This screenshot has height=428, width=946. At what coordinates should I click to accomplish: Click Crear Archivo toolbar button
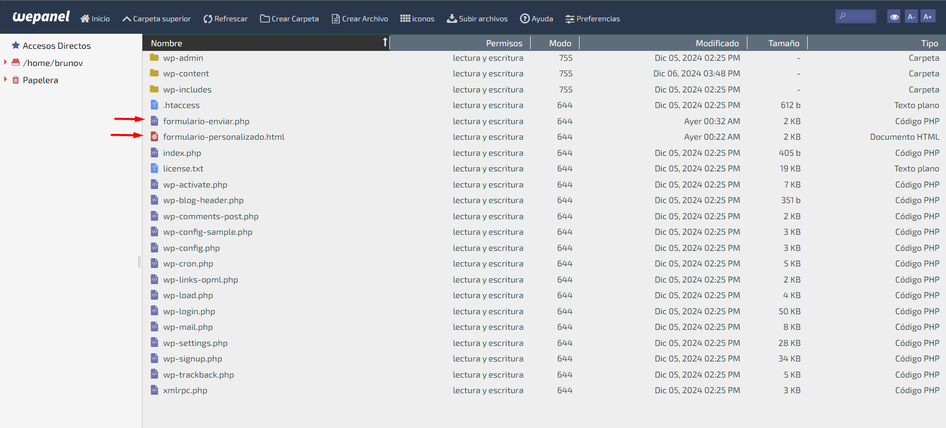tap(360, 19)
